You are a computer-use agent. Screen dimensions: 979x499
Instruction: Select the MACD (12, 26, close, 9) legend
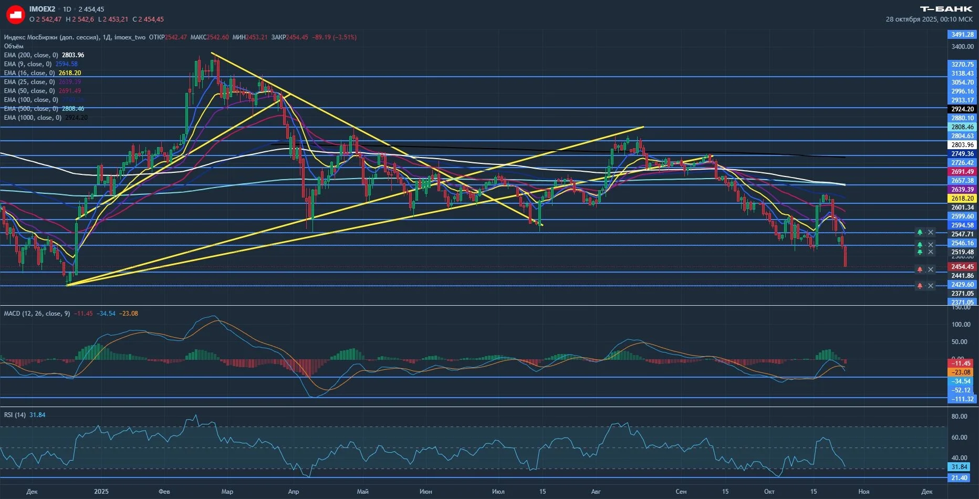click(x=37, y=314)
